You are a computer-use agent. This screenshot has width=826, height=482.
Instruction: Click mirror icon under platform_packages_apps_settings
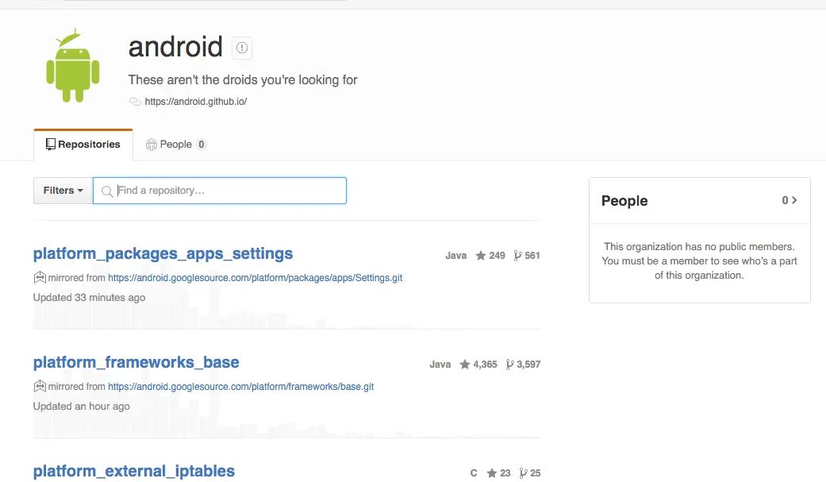pyautogui.click(x=40, y=277)
